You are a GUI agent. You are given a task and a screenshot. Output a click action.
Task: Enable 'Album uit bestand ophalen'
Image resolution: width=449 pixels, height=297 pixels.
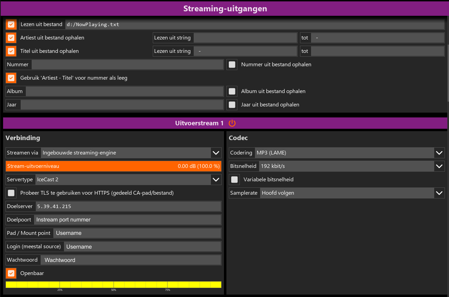232,91
